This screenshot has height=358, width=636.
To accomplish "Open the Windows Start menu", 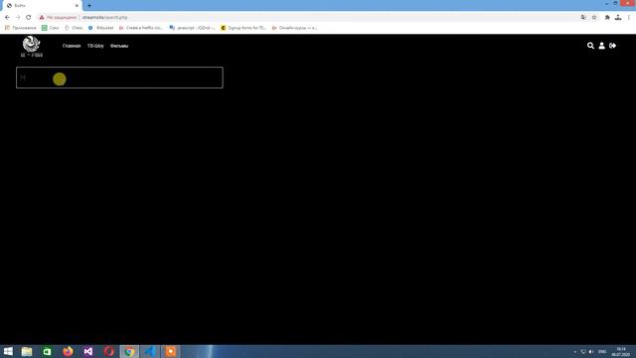I will [8, 351].
